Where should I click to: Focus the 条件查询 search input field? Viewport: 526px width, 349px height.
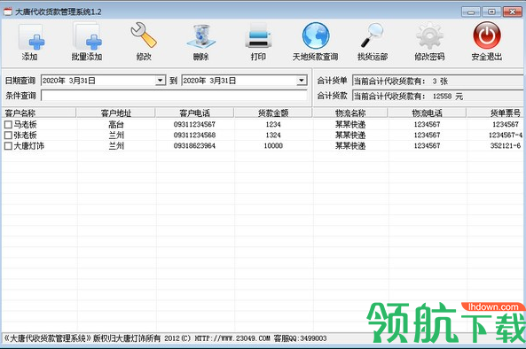click(x=174, y=96)
